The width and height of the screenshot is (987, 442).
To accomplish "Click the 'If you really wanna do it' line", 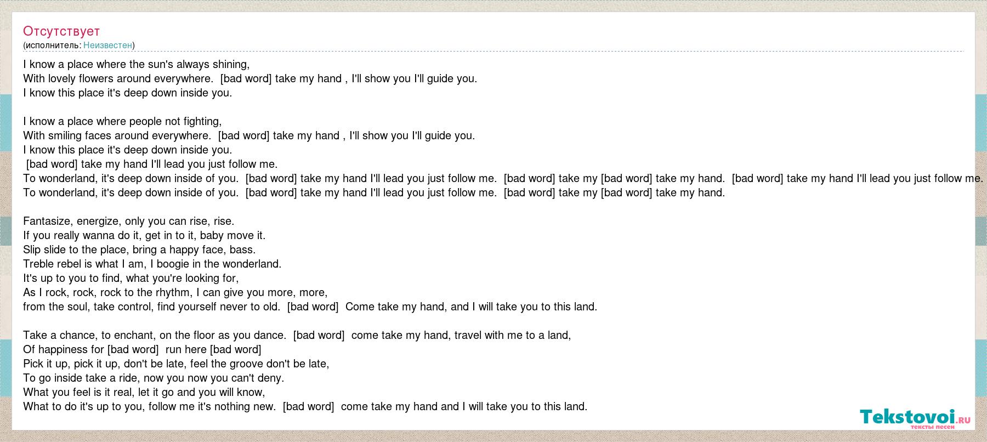I will [x=144, y=235].
